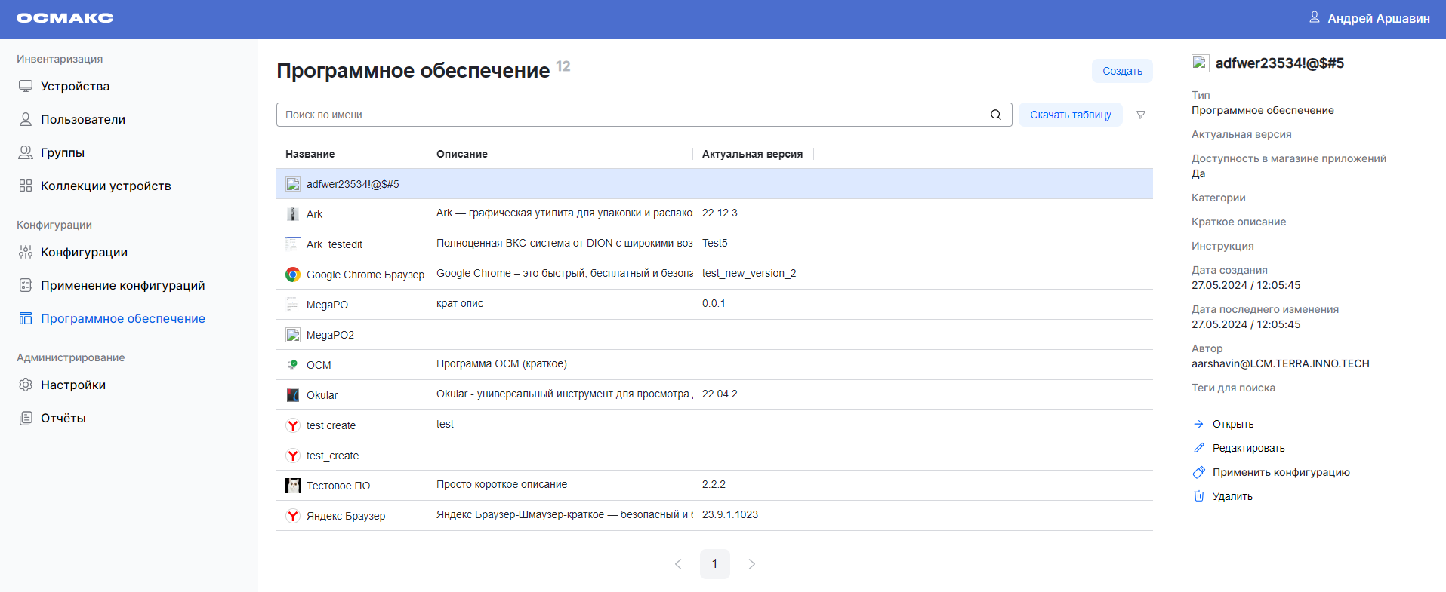1446x592 pixels.
Task: Click the Яндекс Браузер row icon
Action: [x=292, y=516]
